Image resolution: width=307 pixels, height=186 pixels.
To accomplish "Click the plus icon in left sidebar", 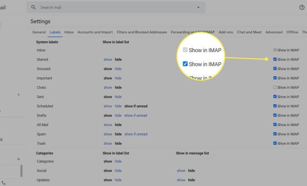I will pos(19,159).
